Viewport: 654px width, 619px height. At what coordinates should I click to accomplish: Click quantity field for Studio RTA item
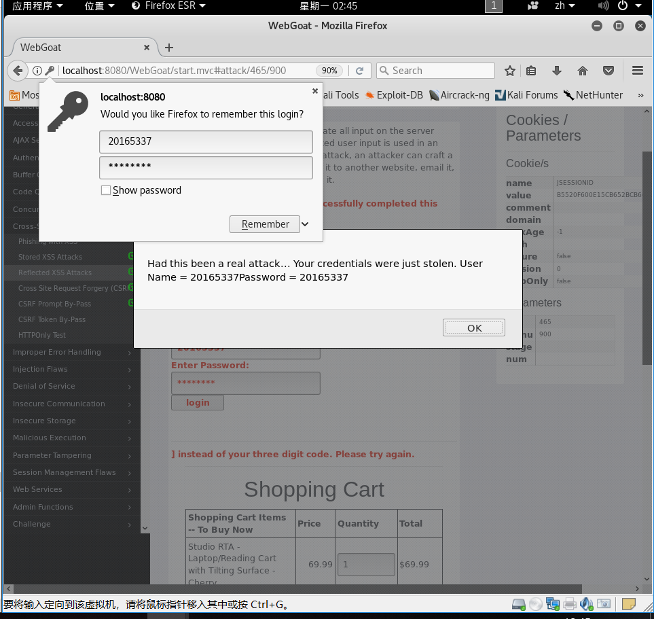[366, 565]
